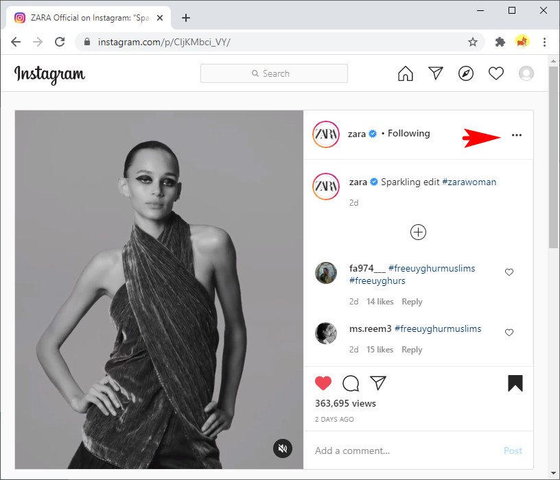560x480 pixels.
Task: Click the Following button next to zara
Action: tap(408, 134)
